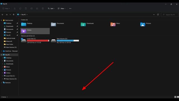Expand address bar history dropdown
The height and width of the screenshot is (101, 179).
[x=154, y=15]
